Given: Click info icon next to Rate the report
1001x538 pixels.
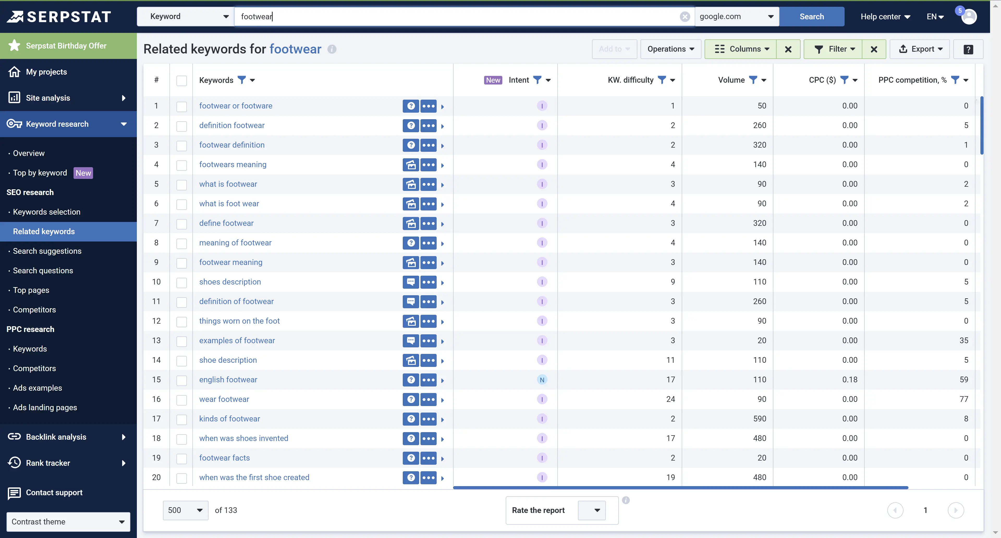Looking at the screenshot, I should coord(626,500).
